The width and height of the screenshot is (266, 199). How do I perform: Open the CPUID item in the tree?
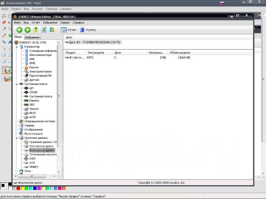34,92
